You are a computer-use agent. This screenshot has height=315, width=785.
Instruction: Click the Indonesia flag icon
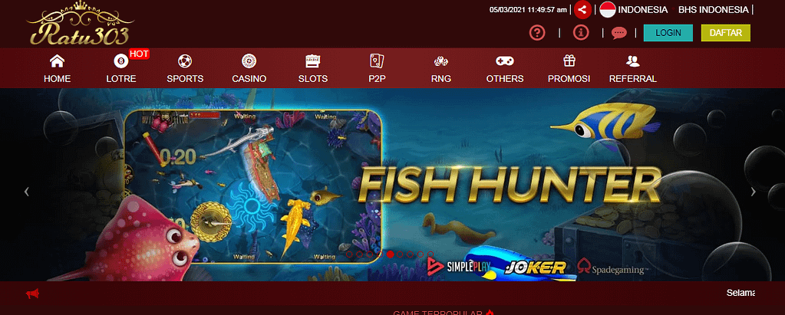coord(607,9)
